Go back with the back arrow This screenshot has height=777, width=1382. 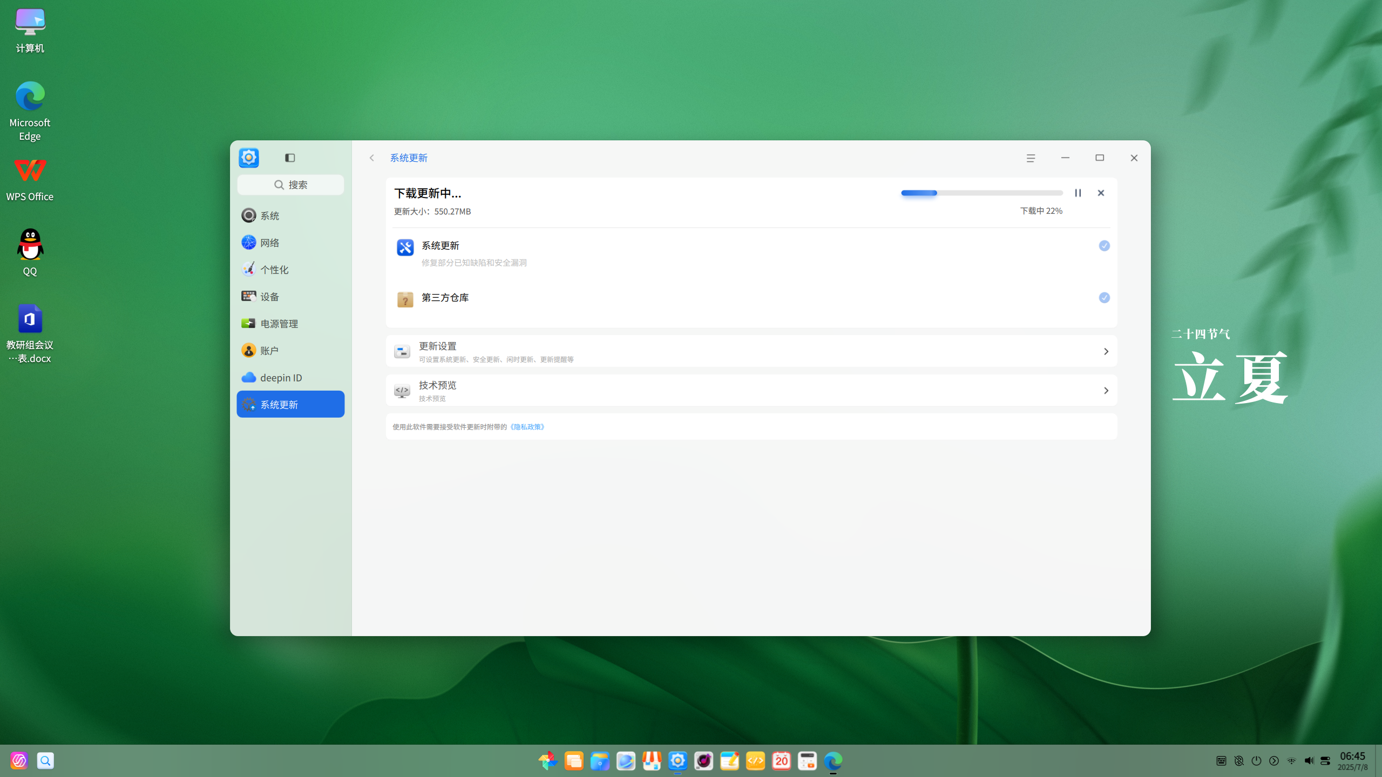(x=371, y=158)
